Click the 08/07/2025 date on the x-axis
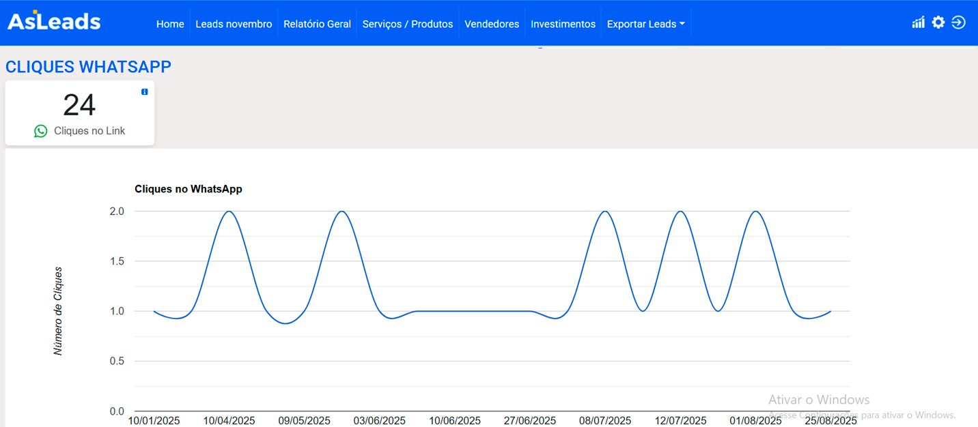The width and height of the screenshot is (978, 427). pyautogui.click(x=604, y=421)
